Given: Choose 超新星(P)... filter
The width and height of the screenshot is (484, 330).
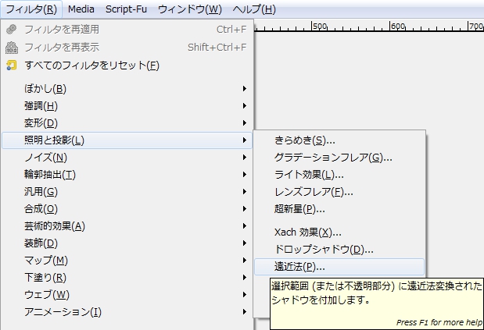Looking at the screenshot, I should click(339, 209).
